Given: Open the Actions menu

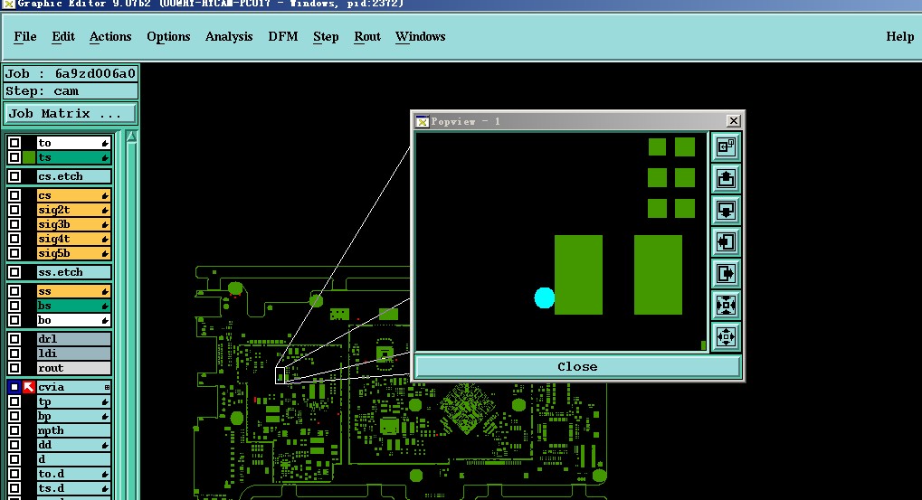Looking at the screenshot, I should click(x=110, y=36).
